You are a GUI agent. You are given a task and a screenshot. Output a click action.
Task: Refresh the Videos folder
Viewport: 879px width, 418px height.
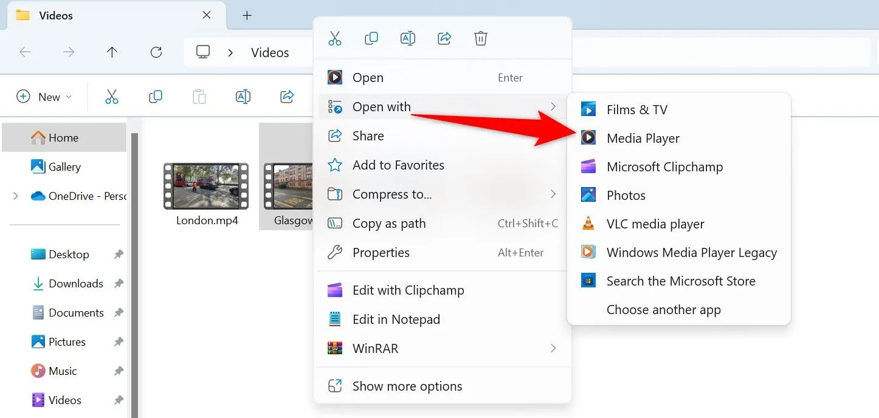pyautogui.click(x=156, y=52)
